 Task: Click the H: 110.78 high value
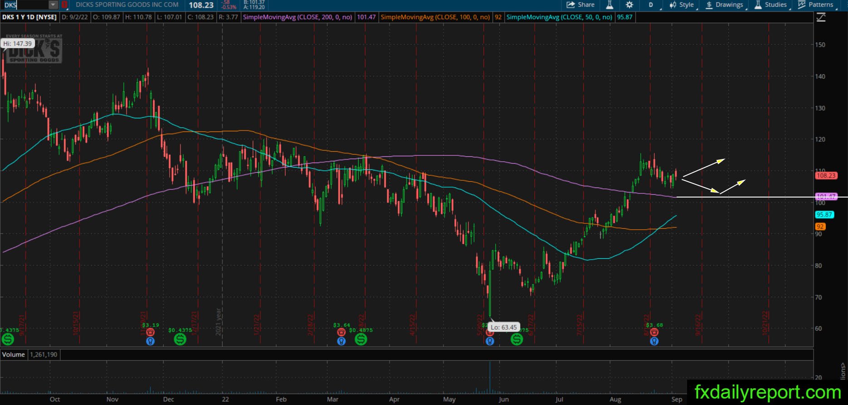(138, 17)
